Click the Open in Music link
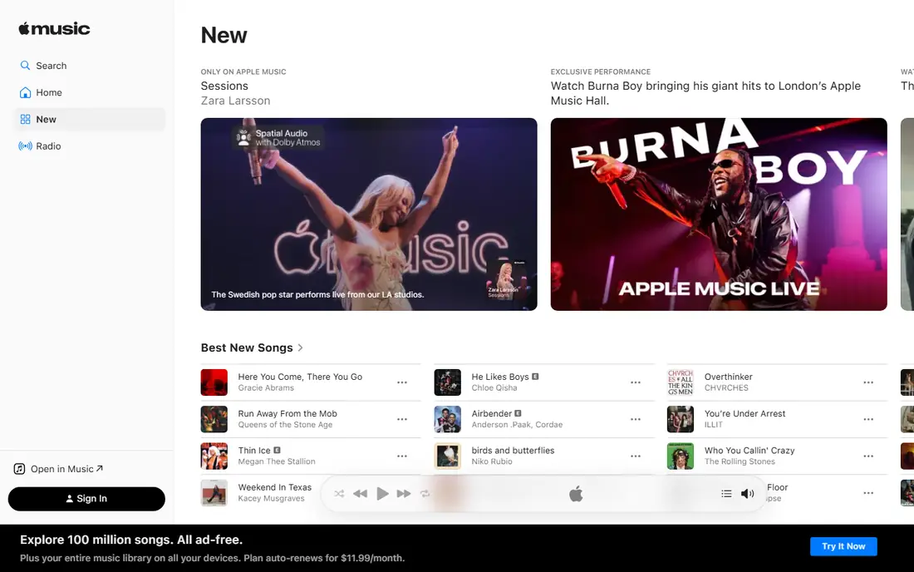 pos(58,469)
